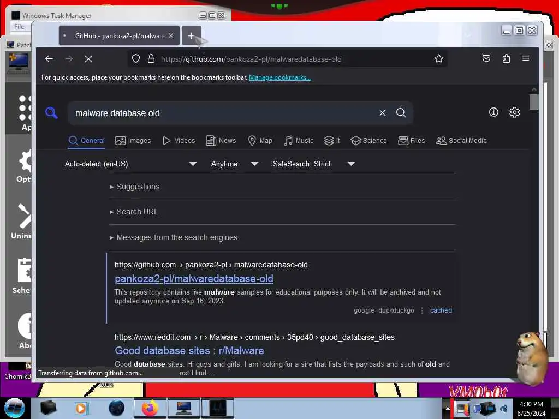Click the hamster desktop character

(x=531, y=358)
